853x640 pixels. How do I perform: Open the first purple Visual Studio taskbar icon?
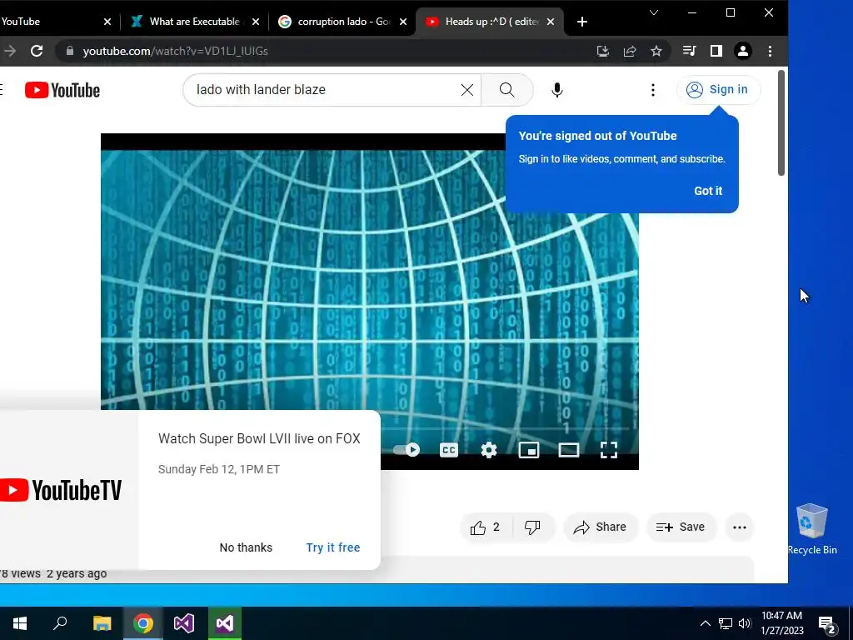(184, 623)
